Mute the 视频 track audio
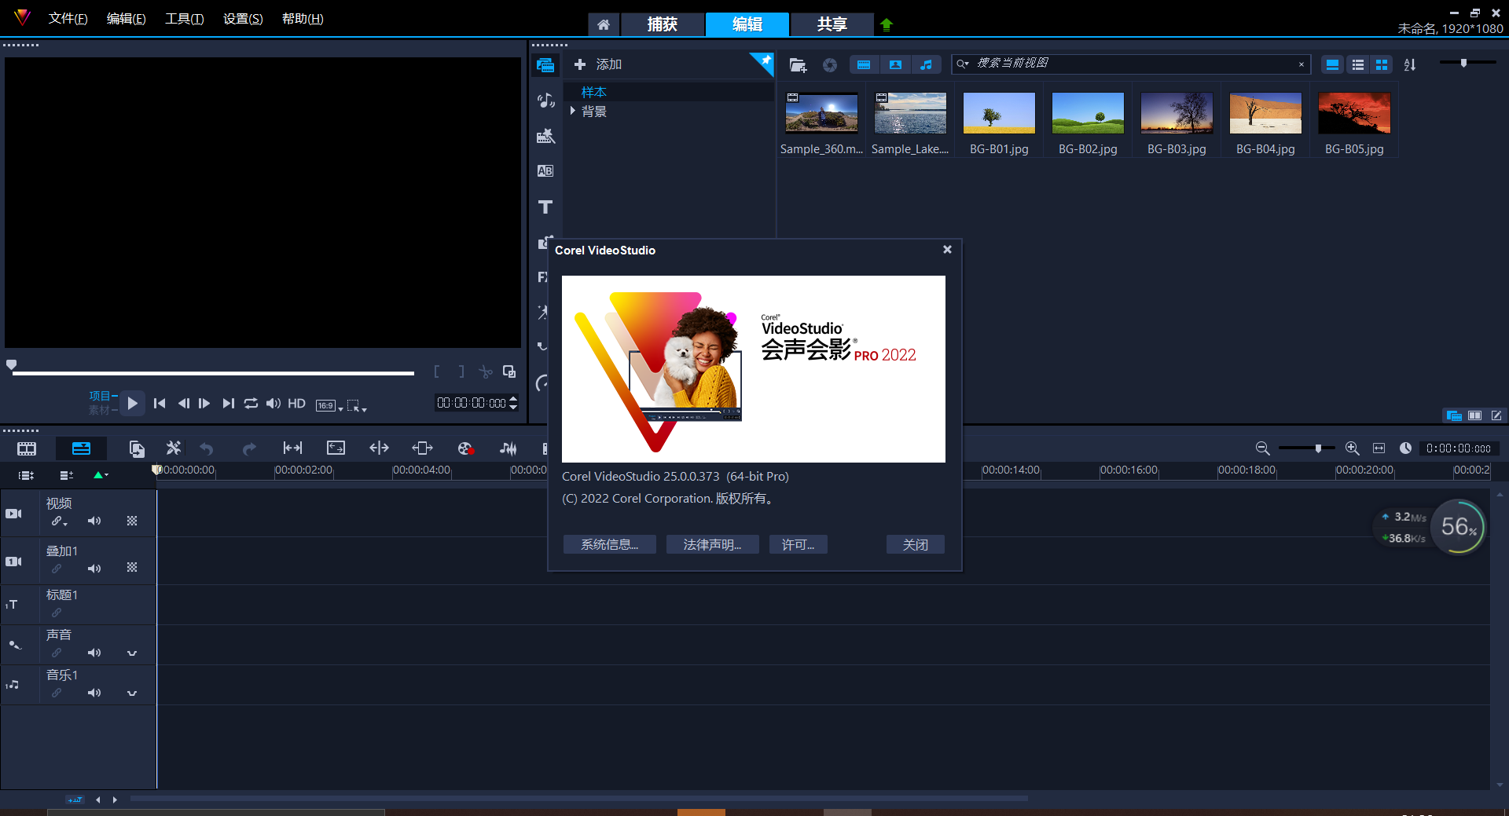1509x816 pixels. tap(94, 521)
